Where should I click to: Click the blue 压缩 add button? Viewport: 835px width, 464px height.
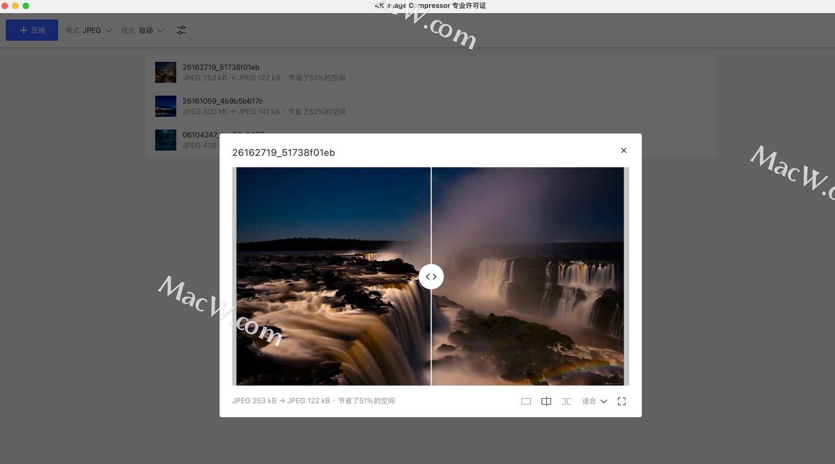click(32, 30)
